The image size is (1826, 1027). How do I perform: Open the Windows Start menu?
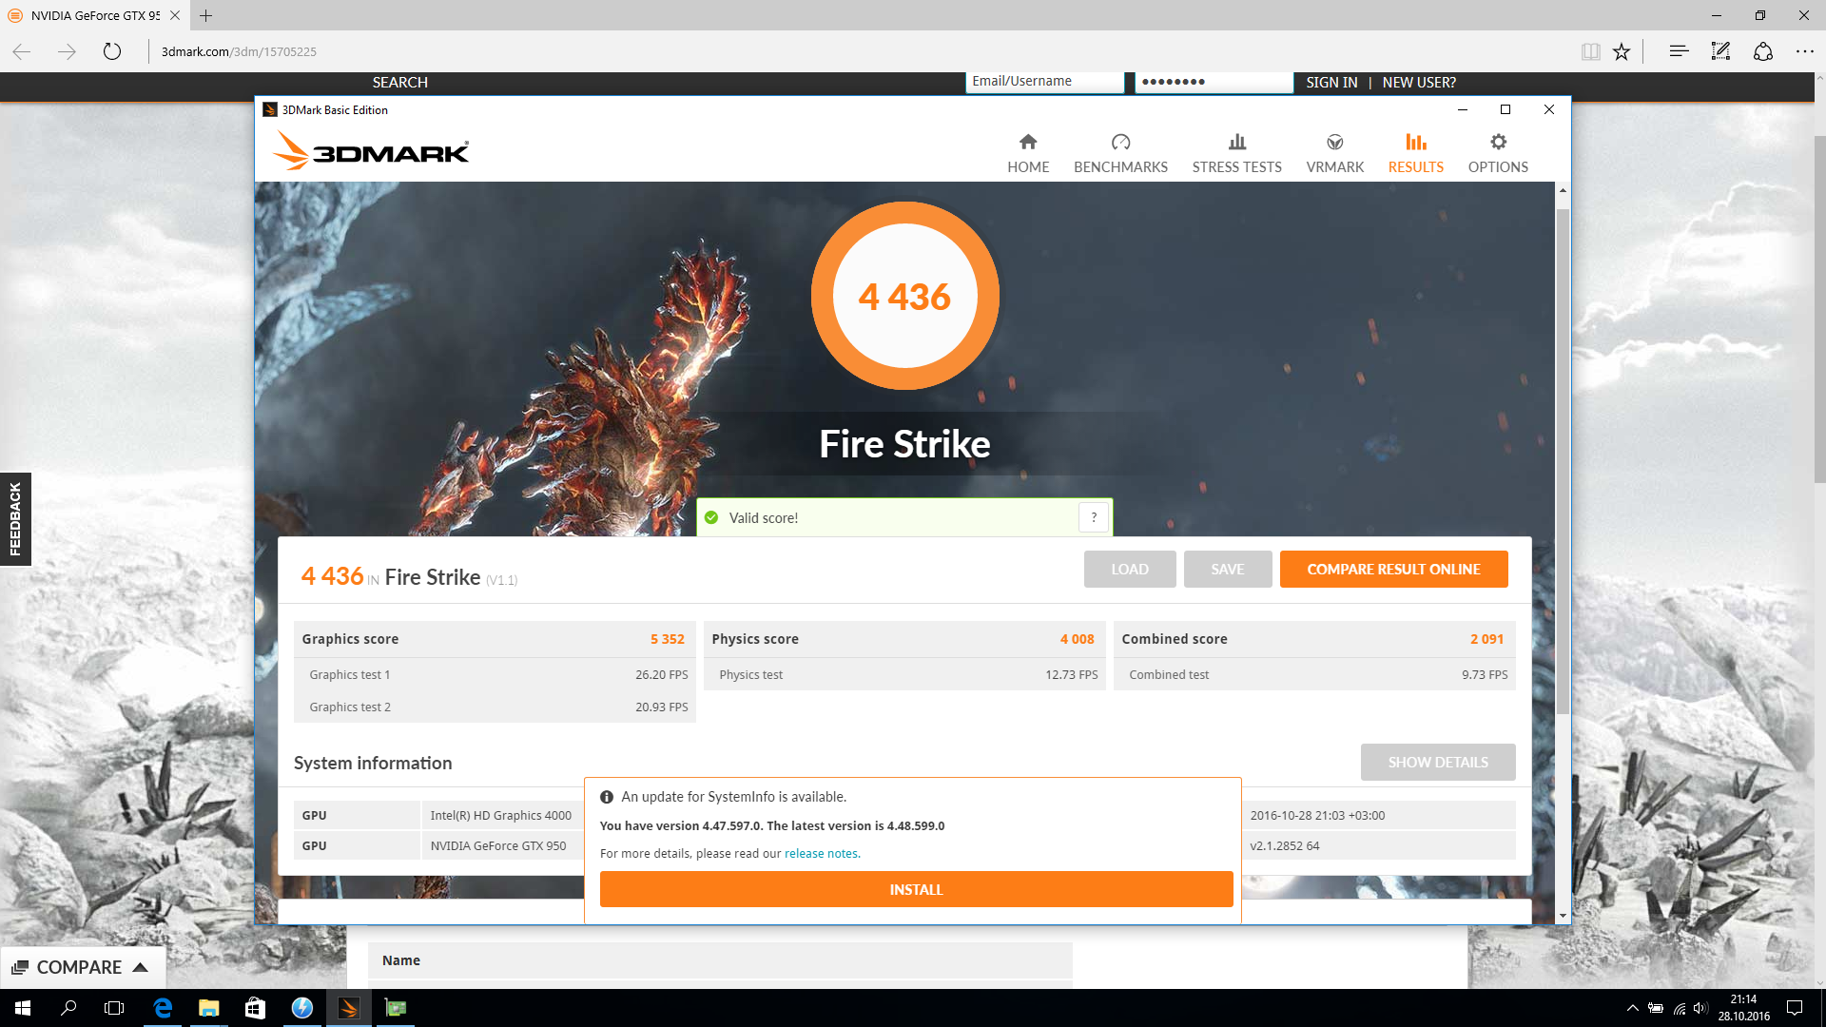23,1008
